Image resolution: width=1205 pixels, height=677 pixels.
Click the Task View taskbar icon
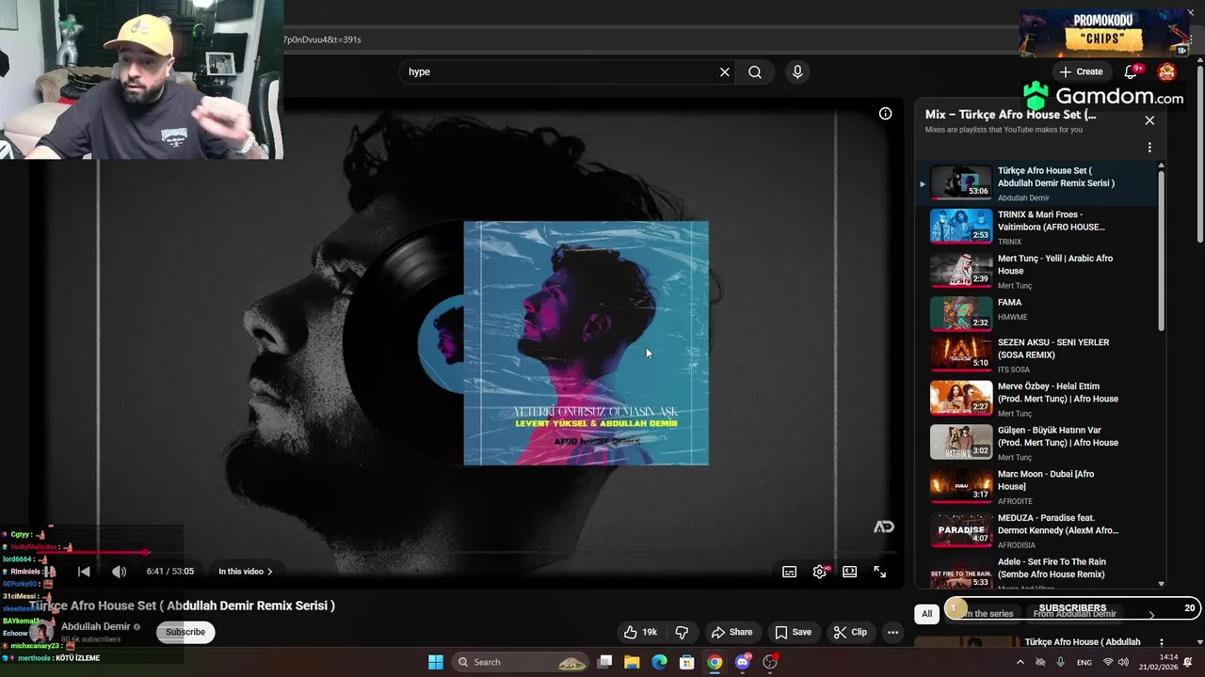[x=604, y=662]
